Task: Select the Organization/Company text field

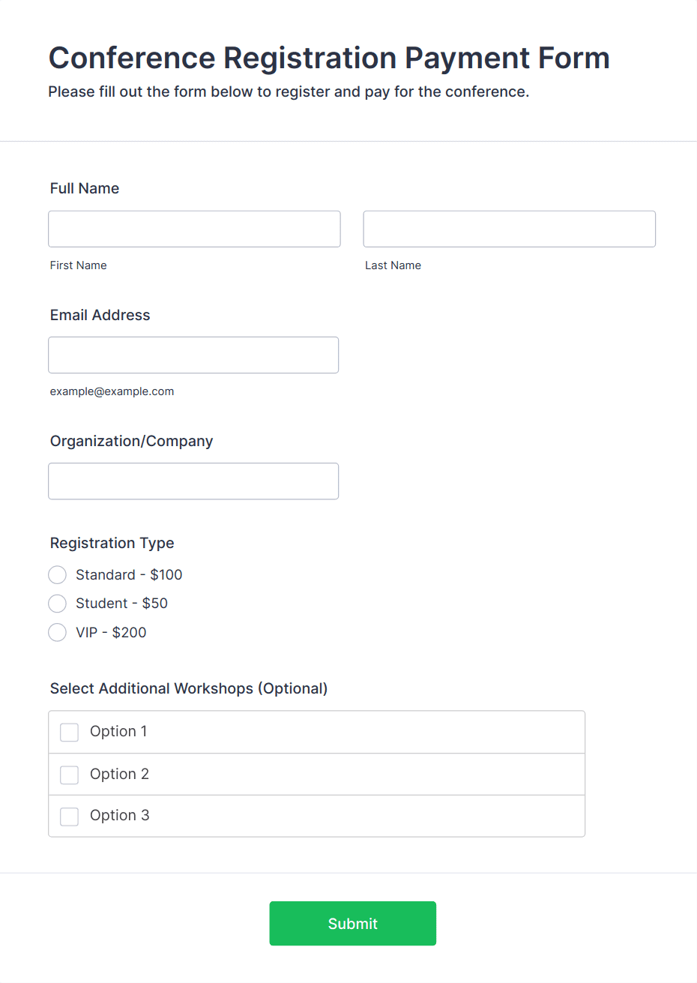Action: click(x=193, y=481)
